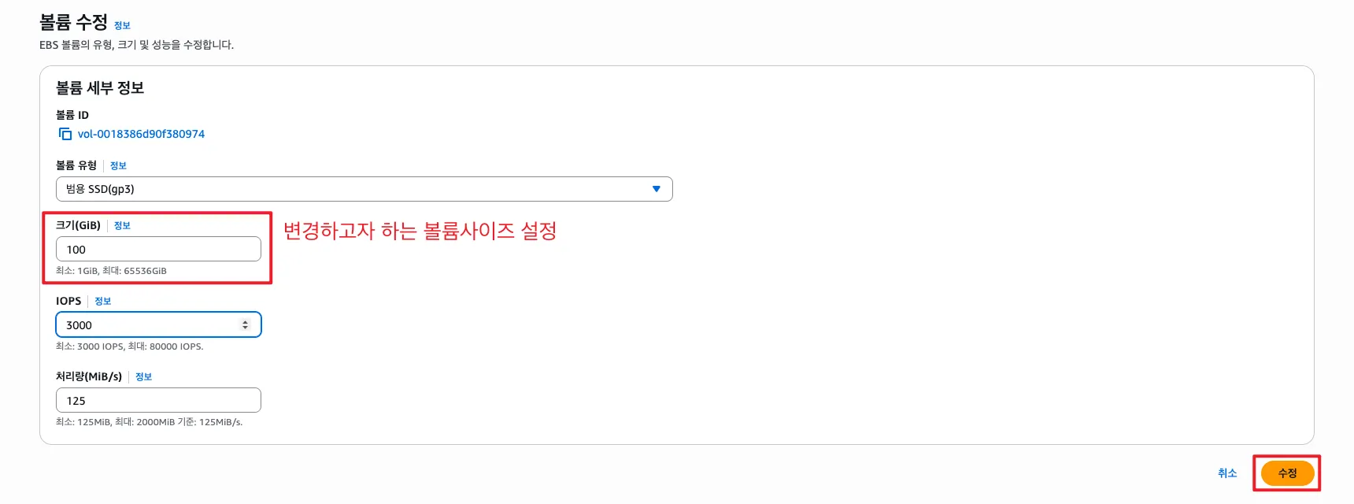Click the 크기(GiB) field label
The width and height of the screenshot is (1354, 504).
(x=78, y=225)
